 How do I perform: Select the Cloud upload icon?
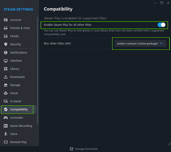(6, 93)
